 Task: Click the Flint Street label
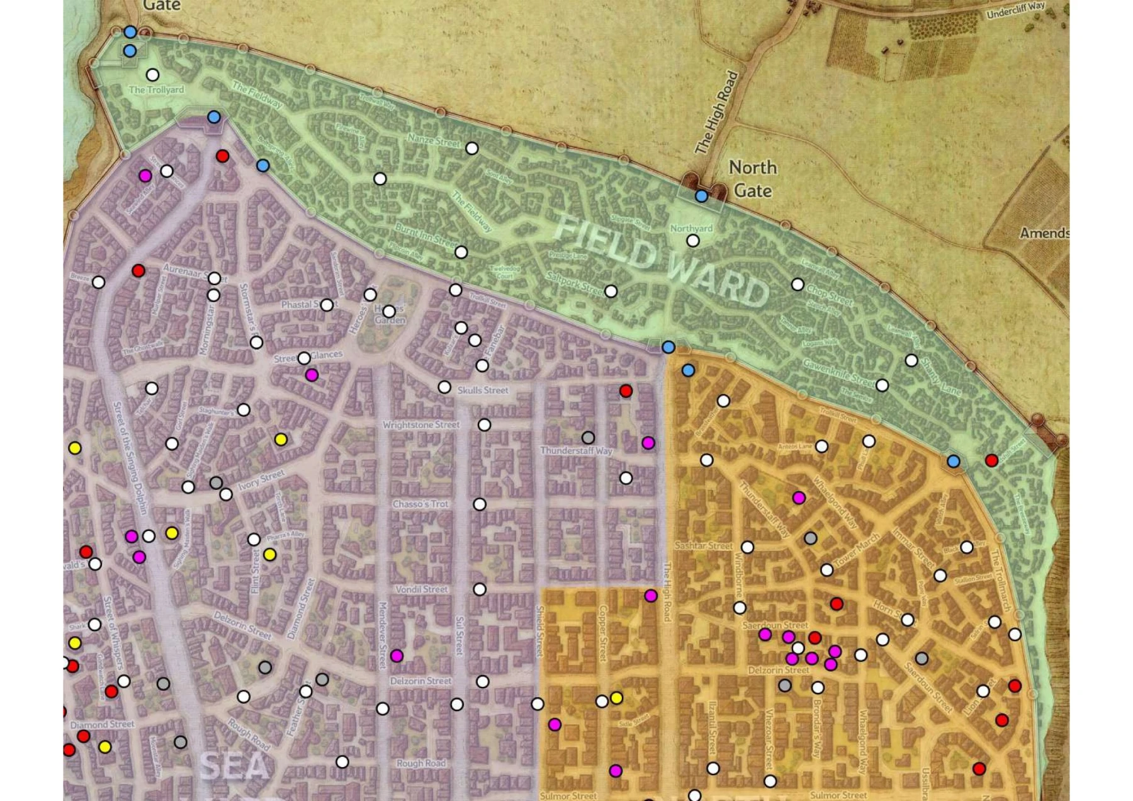[256, 572]
